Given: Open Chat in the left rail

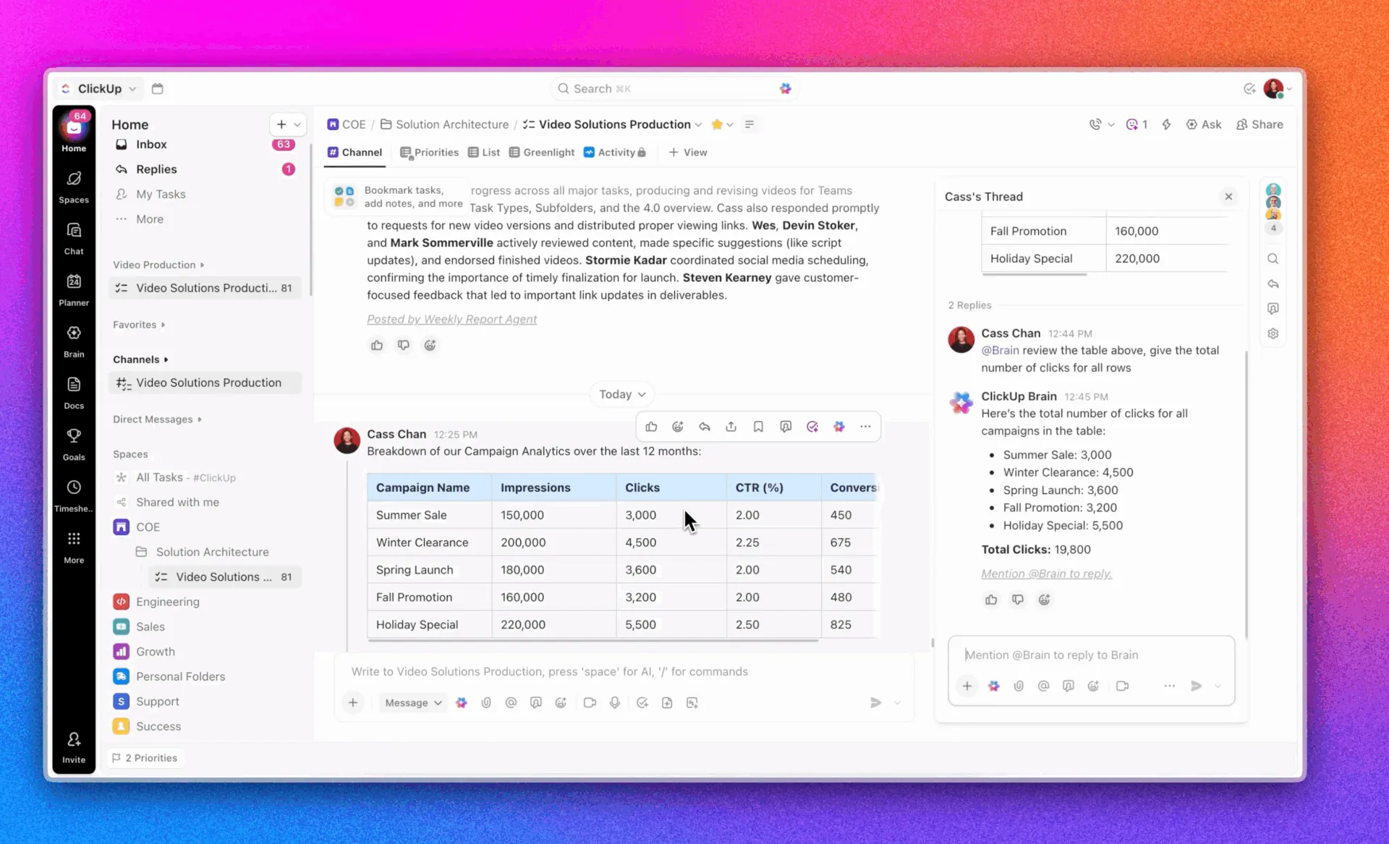Looking at the screenshot, I should 74,238.
